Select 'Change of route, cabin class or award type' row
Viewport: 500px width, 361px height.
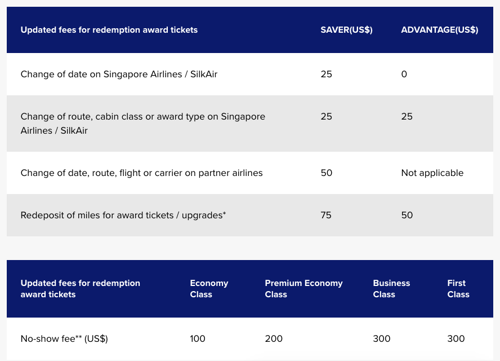pyautogui.click(x=249, y=124)
